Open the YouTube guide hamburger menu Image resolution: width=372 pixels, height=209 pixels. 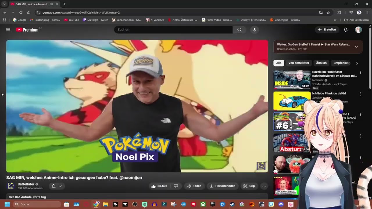point(8,30)
